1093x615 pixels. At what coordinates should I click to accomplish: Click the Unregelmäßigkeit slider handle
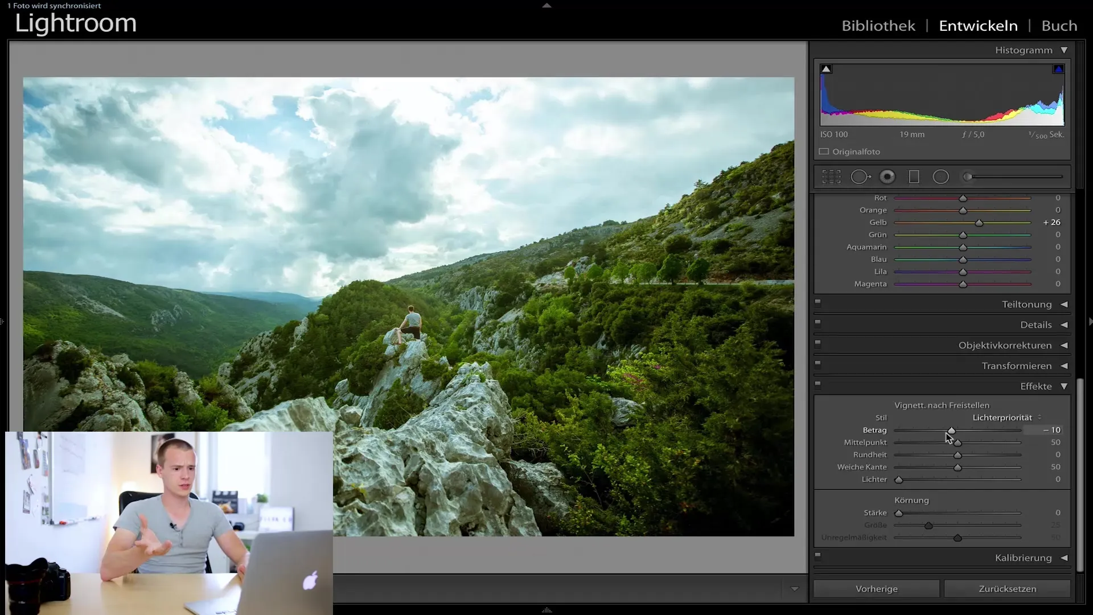958,539
